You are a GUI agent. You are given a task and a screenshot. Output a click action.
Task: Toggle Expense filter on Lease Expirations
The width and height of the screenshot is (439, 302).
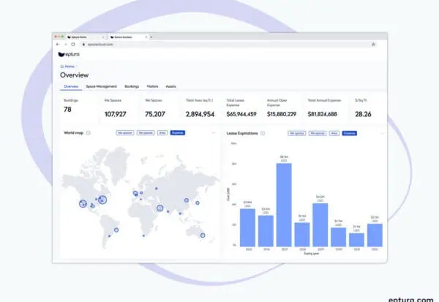pyautogui.click(x=350, y=133)
